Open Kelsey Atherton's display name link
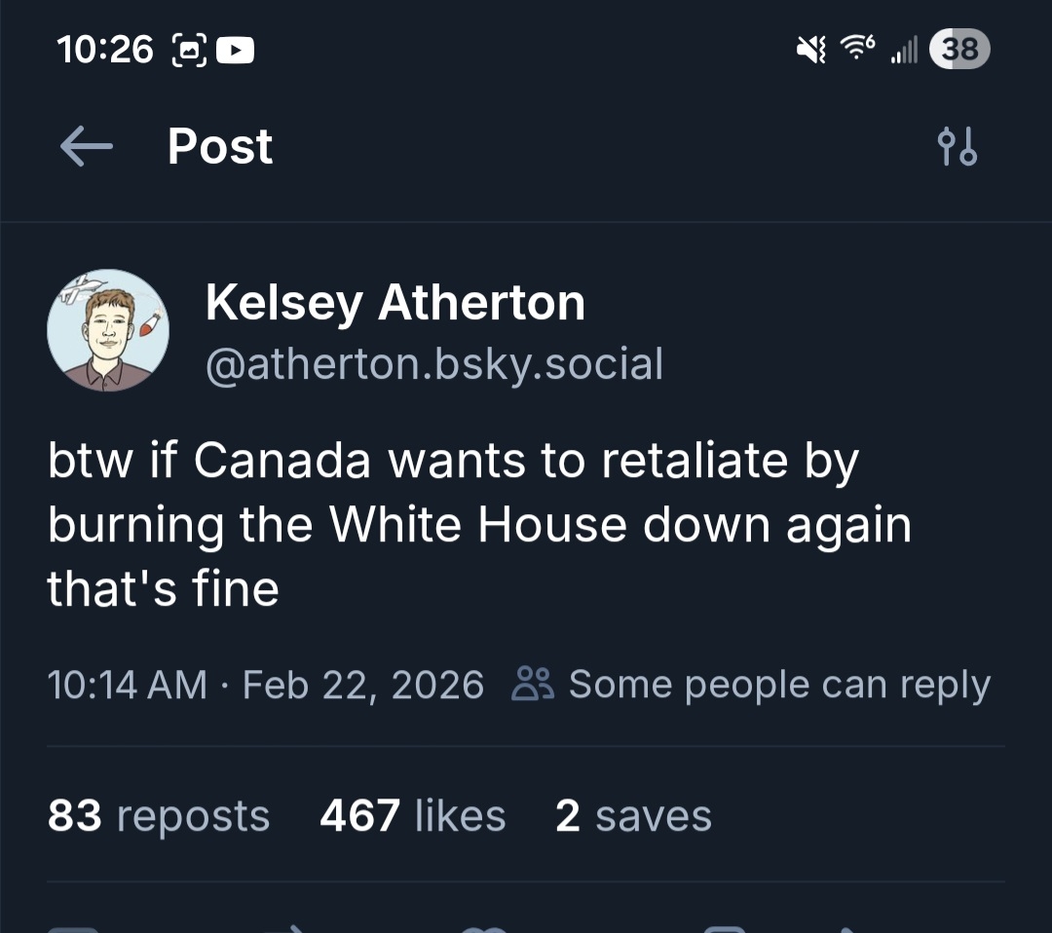 tap(394, 302)
